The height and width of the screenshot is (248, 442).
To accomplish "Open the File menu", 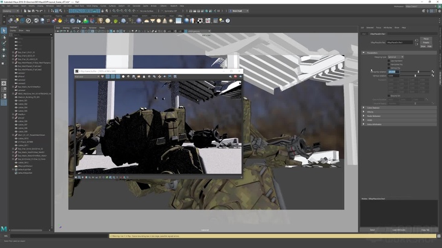I will tap(4, 5).
